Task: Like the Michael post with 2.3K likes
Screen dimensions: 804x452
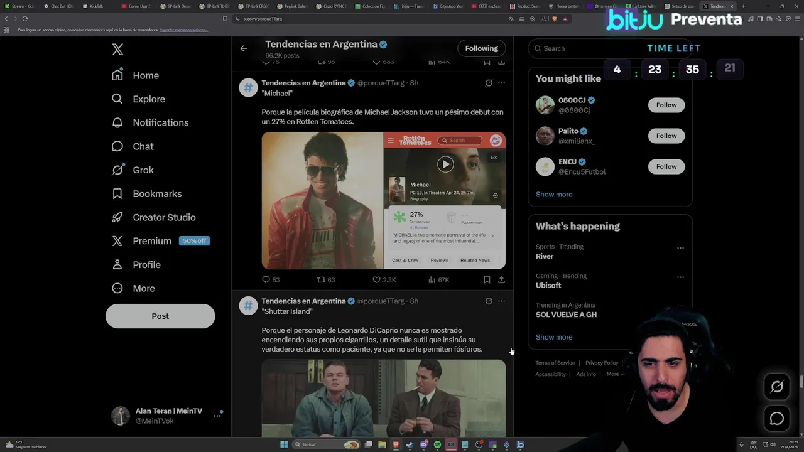Action: 384,280
